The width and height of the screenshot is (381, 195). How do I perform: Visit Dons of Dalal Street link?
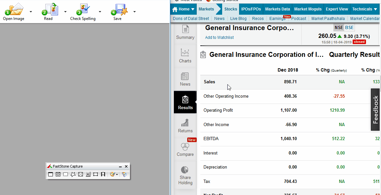(191, 18)
